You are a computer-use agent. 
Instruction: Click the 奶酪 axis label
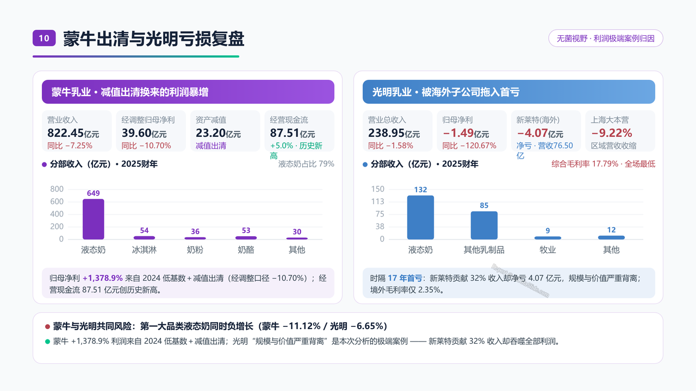[246, 250]
